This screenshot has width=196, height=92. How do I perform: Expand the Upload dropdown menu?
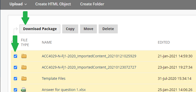click(x=18, y=4)
